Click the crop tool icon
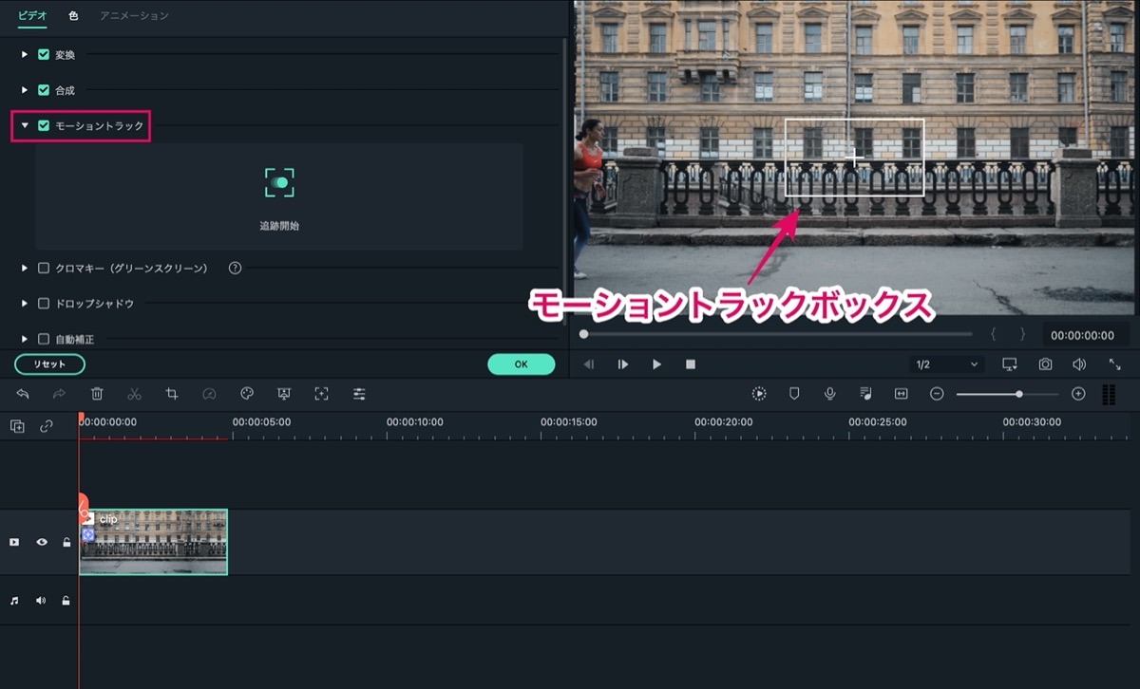1140x689 pixels. 172,394
